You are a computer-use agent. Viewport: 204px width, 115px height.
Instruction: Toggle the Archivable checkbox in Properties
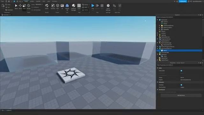[x=181, y=71]
